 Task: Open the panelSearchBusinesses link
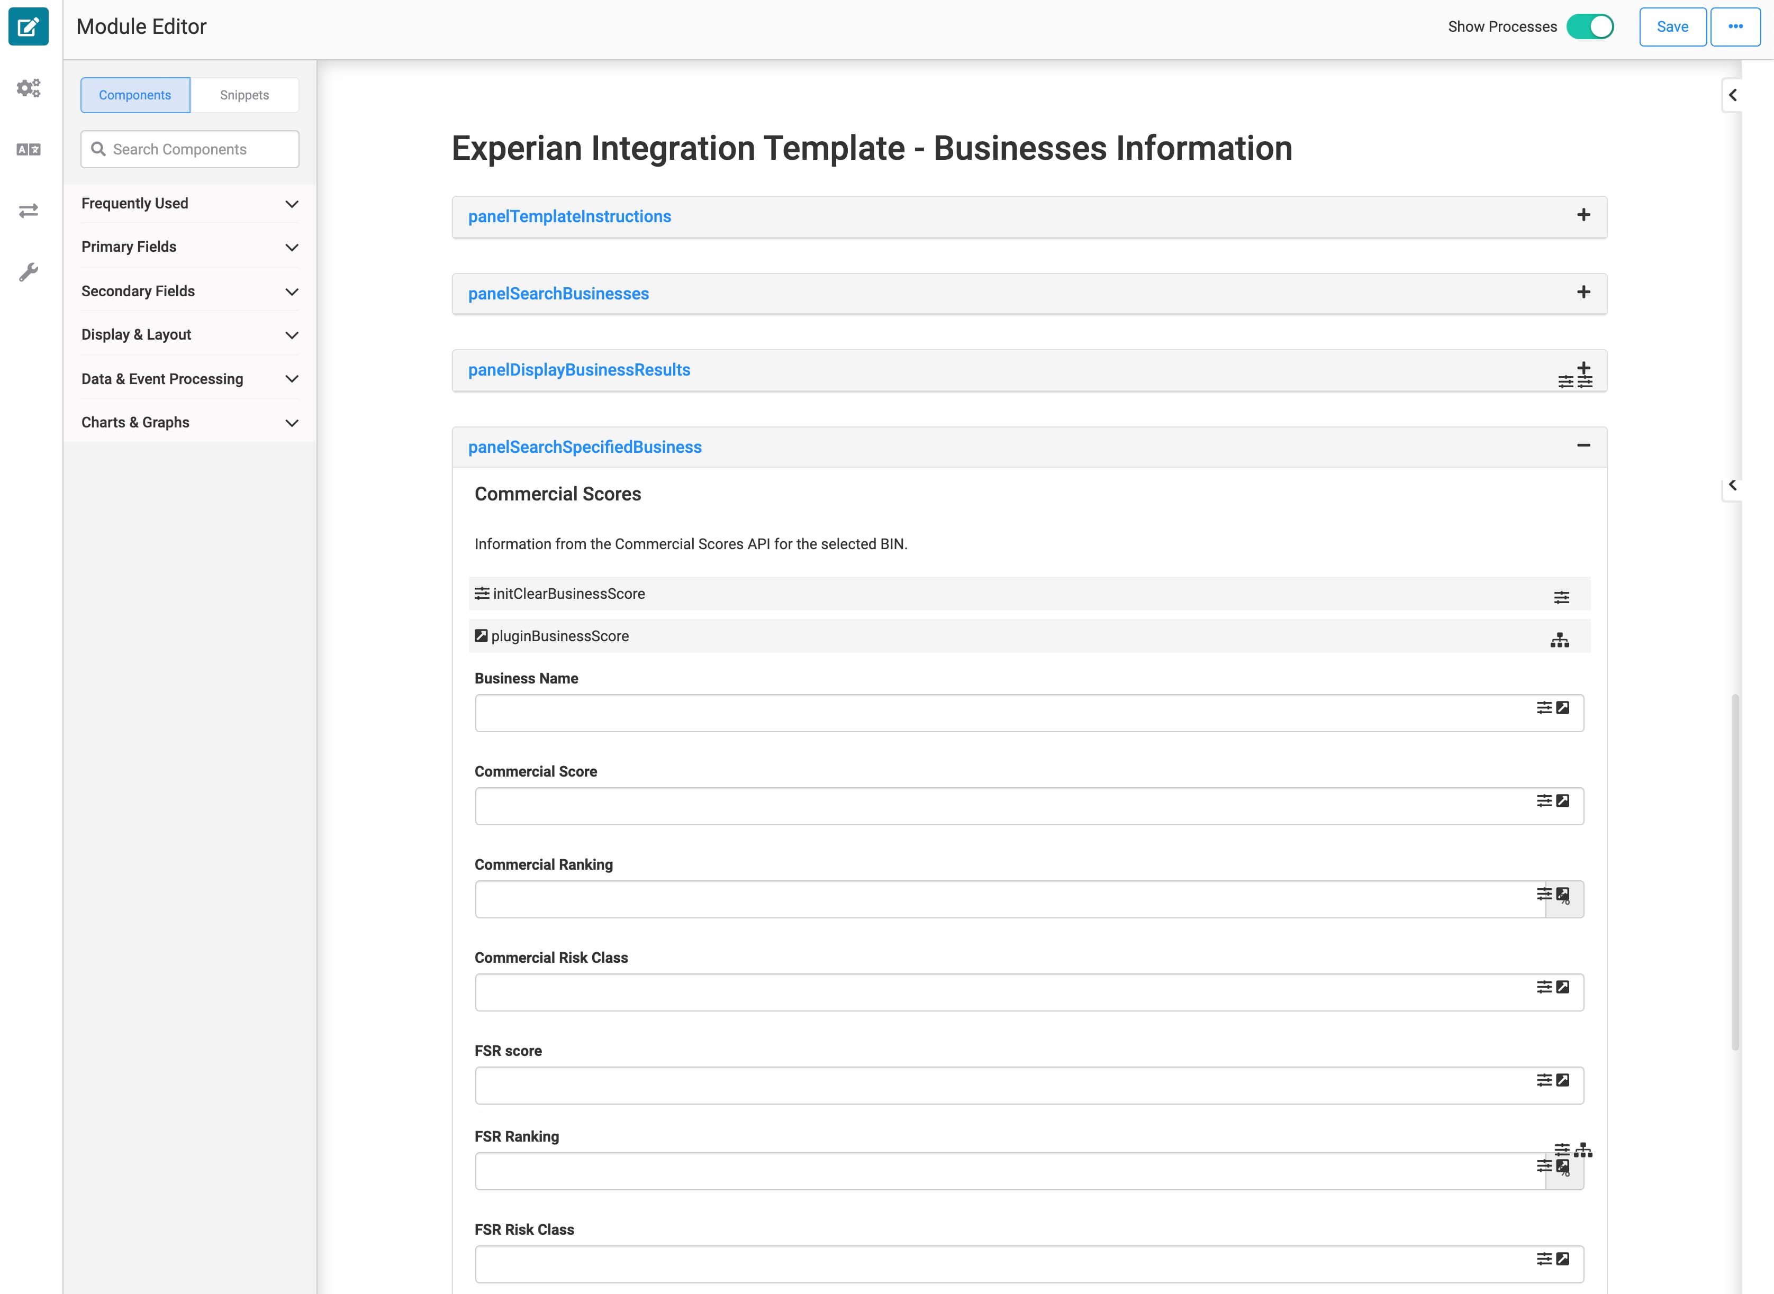[x=559, y=294]
